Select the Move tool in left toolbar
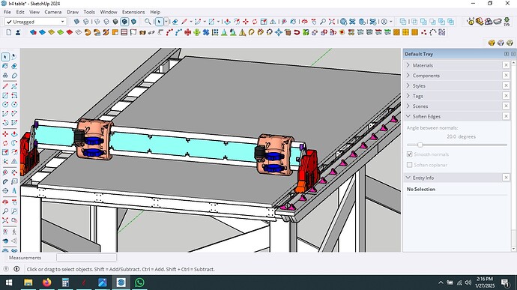 point(5,134)
